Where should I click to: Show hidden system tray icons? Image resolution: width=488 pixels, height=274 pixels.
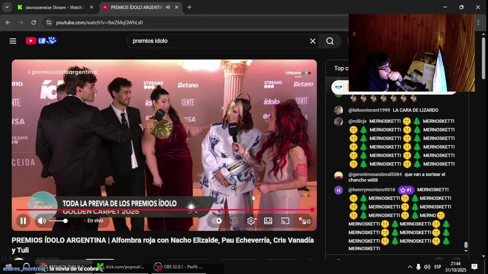click(x=410, y=267)
